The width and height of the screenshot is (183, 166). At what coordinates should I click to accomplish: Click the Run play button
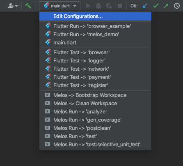[x=88, y=6]
